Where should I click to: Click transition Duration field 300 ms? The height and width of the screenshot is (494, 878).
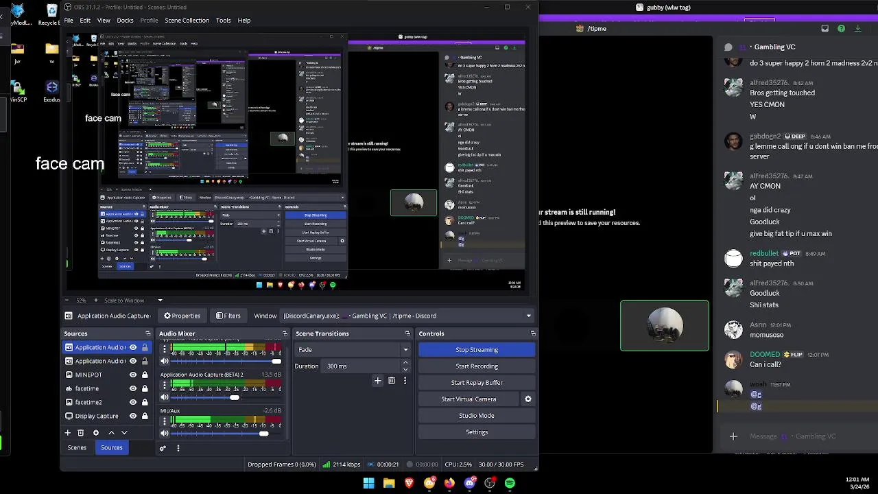pyautogui.click(x=361, y=366)
